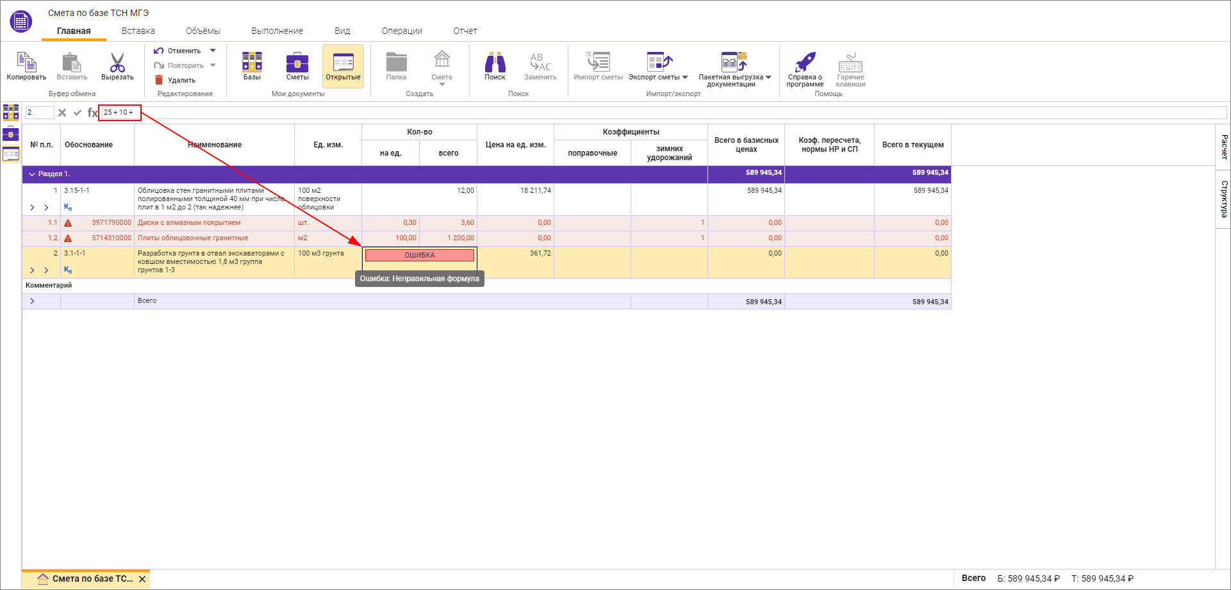The width and height of the screenshot is (1231, 590).
Task: Select Плиты облицовочные гранитные row
Action: tap(486, 238)
